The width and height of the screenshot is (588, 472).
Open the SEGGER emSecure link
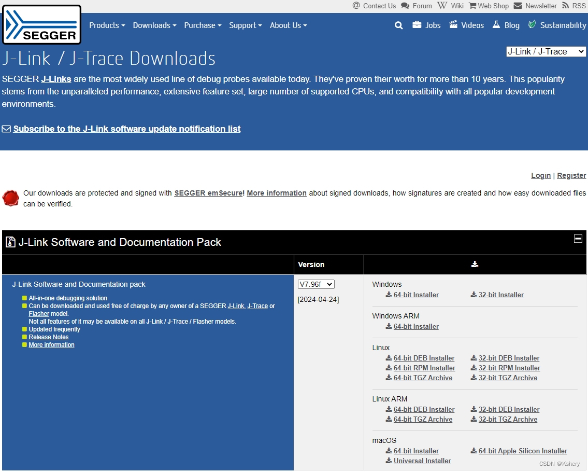(209, 193)
